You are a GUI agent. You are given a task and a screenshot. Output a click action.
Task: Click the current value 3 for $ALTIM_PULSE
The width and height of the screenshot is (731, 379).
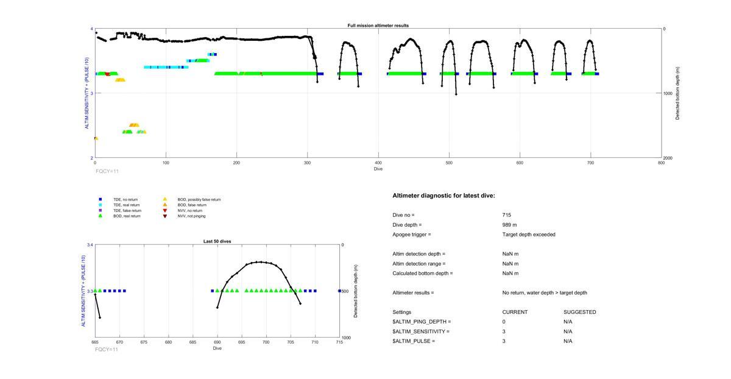click(504, 341)
